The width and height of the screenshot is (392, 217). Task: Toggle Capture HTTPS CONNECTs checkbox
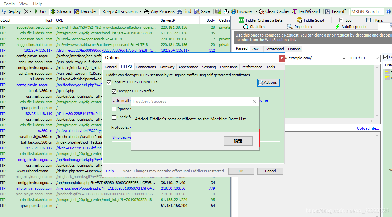click(x=109, y=82)
